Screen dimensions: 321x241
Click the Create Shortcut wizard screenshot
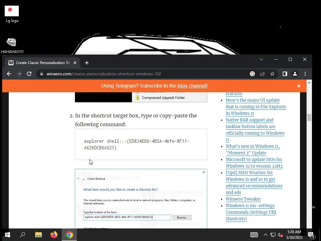141,199
